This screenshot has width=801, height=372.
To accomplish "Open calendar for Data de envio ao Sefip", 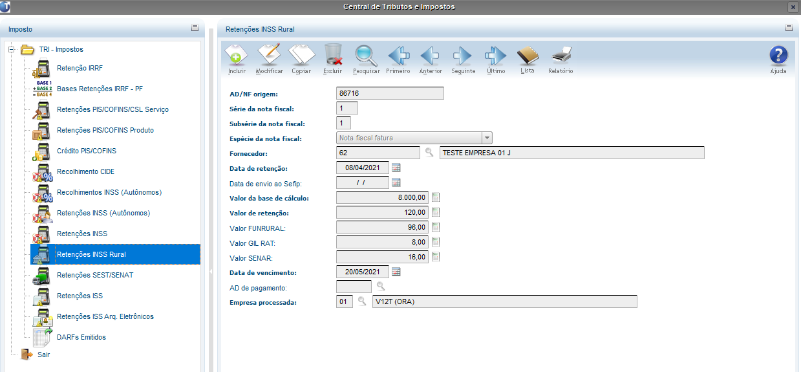I will pyautogui.click(x=396, y=182).
